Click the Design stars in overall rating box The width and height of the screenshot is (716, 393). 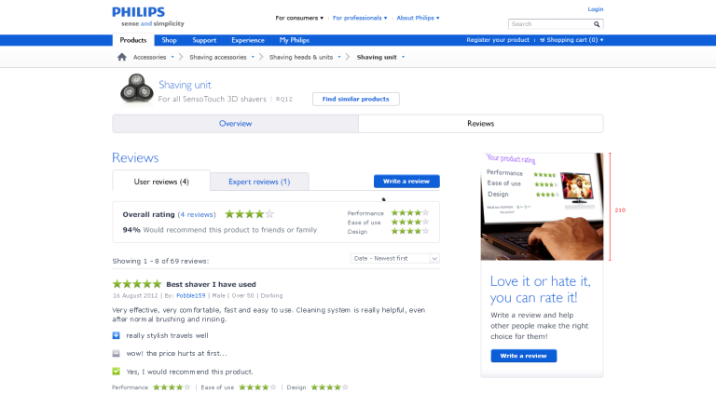409,231
